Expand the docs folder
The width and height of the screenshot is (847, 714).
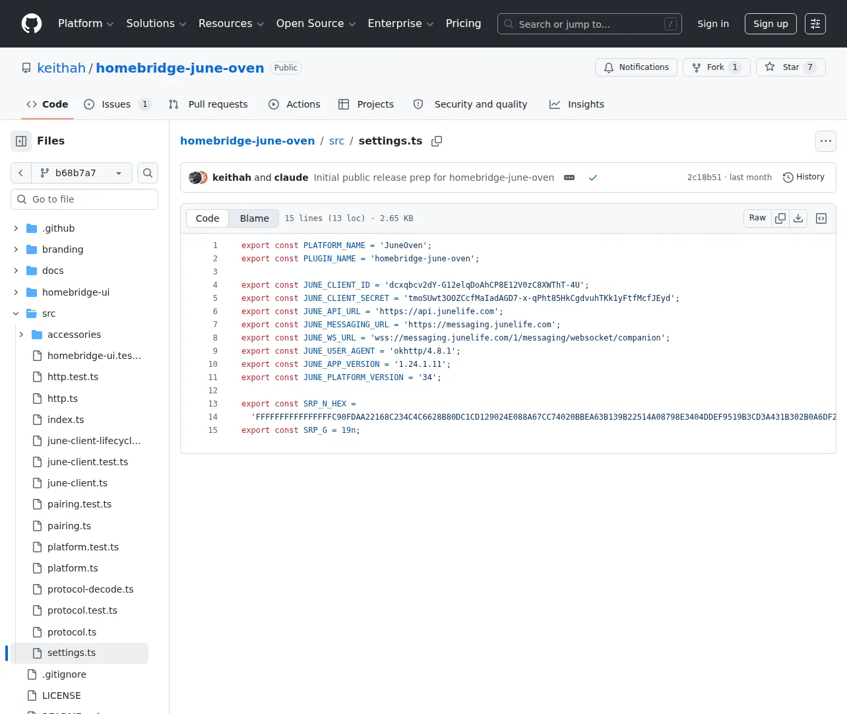[x=16, y=271]
